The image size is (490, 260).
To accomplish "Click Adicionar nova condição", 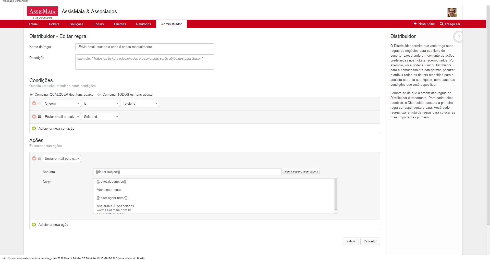I will pyautogui.click(x=56, y=128).
